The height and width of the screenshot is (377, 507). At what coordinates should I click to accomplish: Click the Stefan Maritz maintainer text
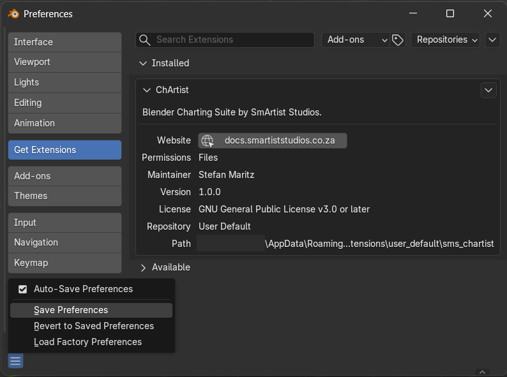[x=226, y=175]
